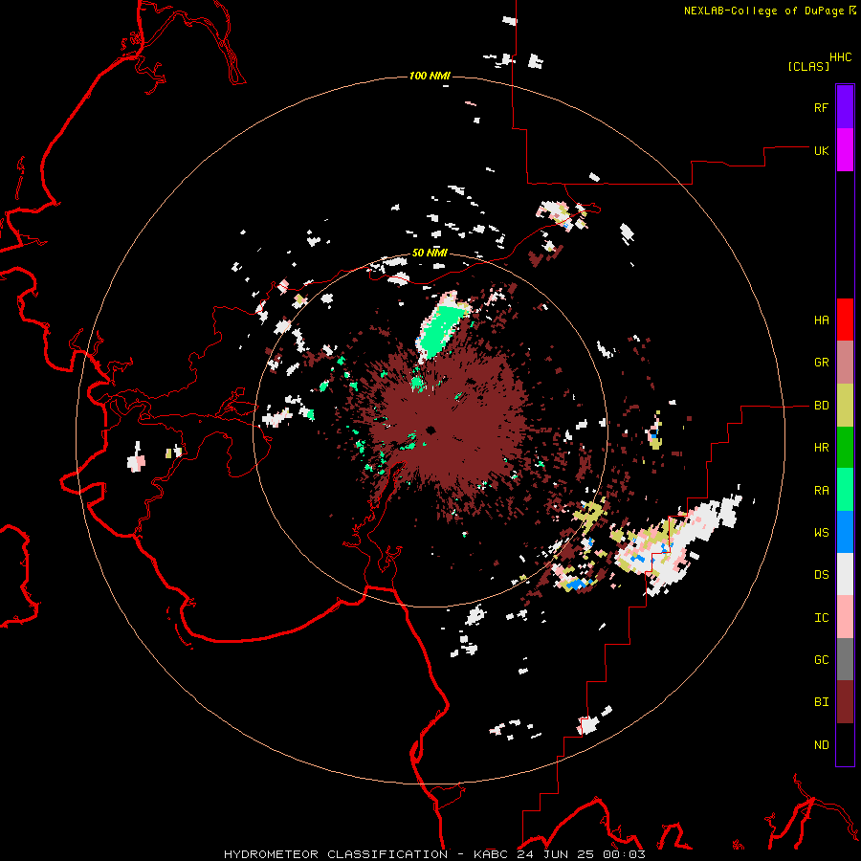
Task: Click the HA legend label
Action: tap(821, 320)
